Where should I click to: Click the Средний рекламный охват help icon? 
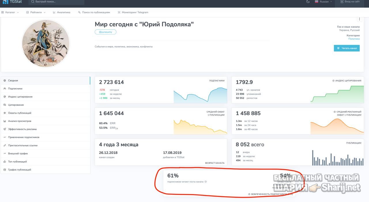[335, 112]
